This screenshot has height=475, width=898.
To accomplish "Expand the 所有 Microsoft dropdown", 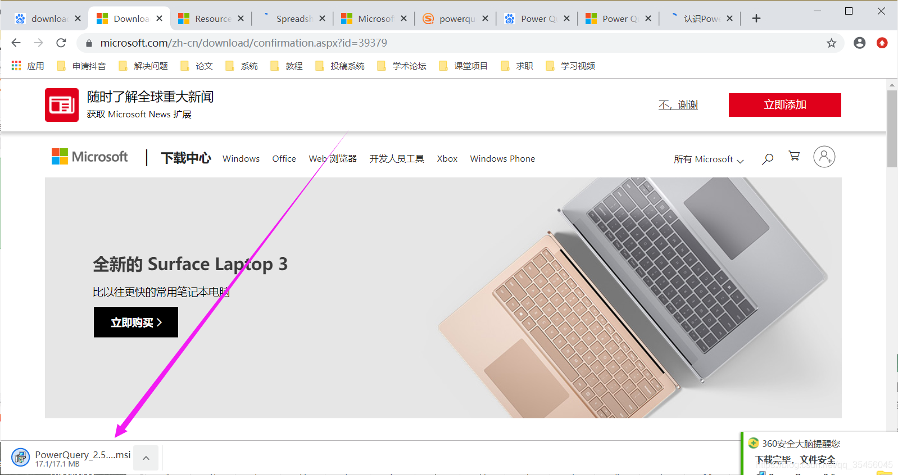I will pyautogui.click(x=709, y=159).
